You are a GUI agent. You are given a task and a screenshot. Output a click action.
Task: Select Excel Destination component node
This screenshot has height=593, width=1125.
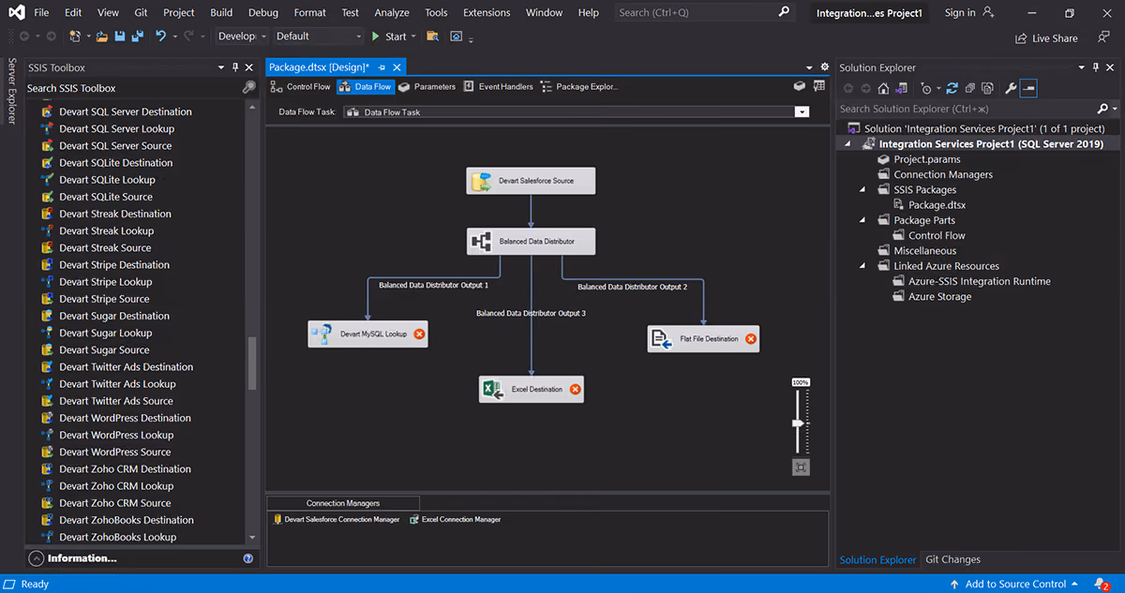[x=532, y=390]
